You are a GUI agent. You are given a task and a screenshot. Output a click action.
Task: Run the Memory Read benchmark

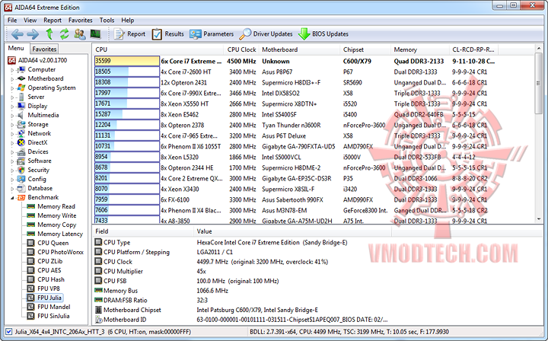point(56,206)
